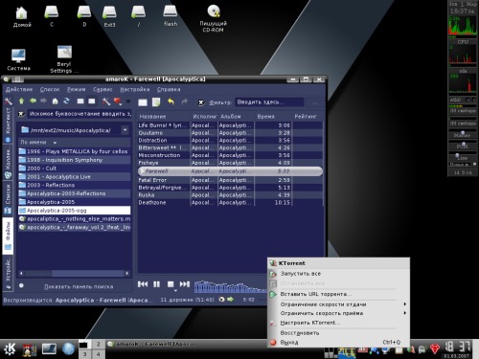This screenshot has height=359, width=479.
Task: Reload the file browser with the refresh icon
Action: [66, 101]
